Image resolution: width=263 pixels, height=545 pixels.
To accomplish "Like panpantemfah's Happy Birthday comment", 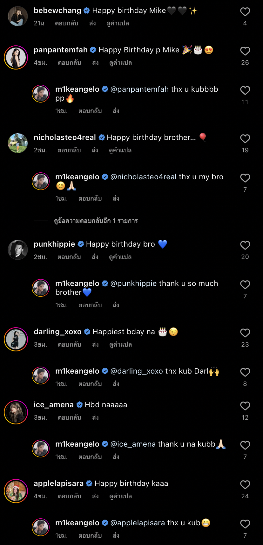I will [245, 51].
